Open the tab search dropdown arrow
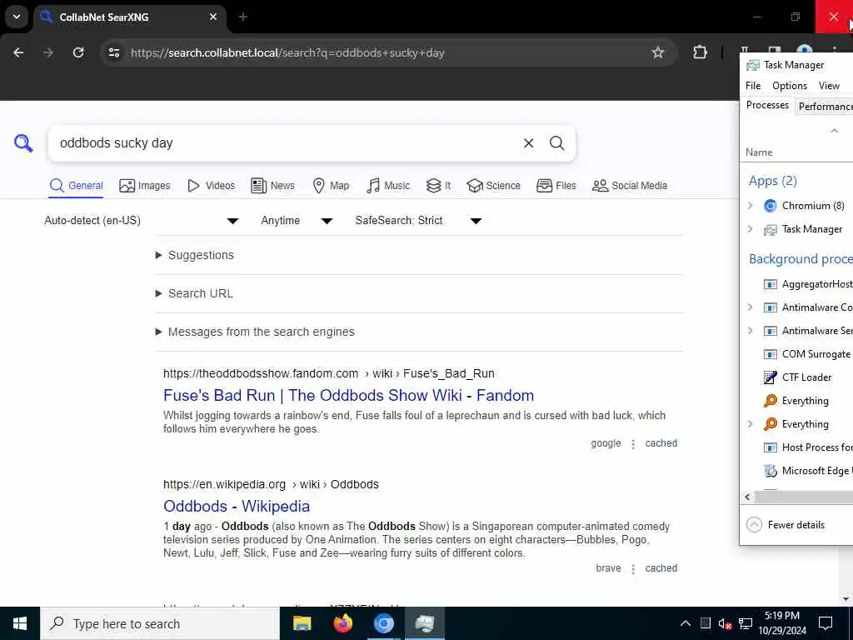This screenshot has width=853, height=640. click(x=17, y=17)
